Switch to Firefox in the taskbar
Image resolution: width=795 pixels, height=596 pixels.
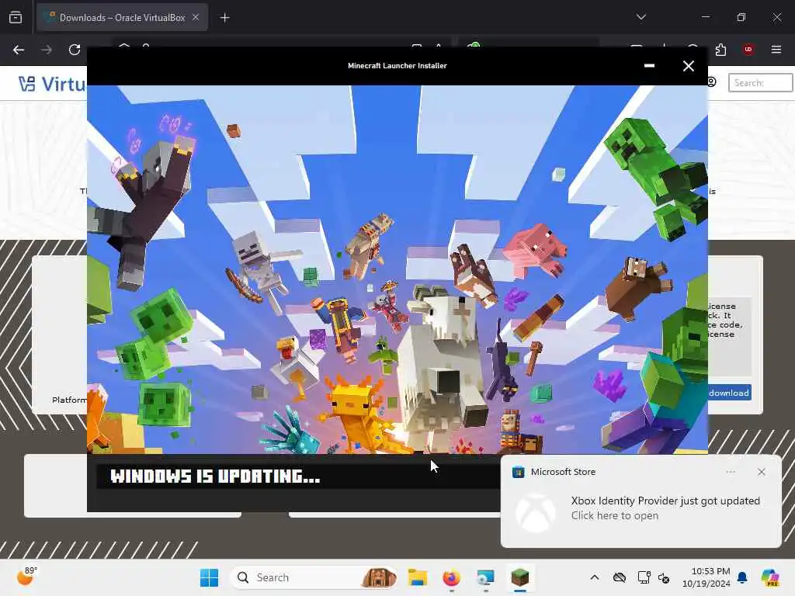click(451, 577)
